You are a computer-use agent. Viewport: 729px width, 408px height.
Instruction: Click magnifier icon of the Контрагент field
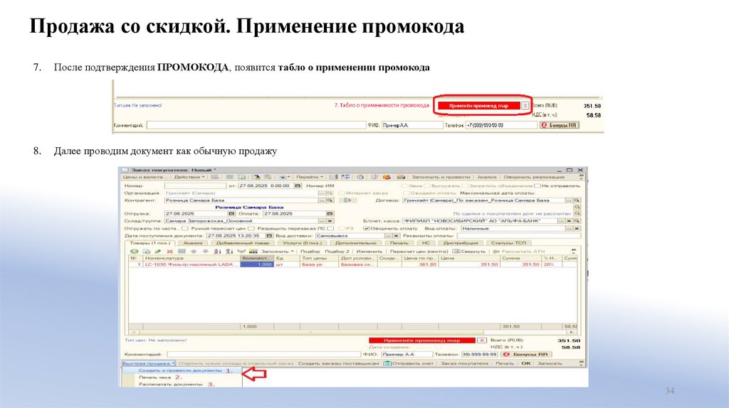point(330,200)
